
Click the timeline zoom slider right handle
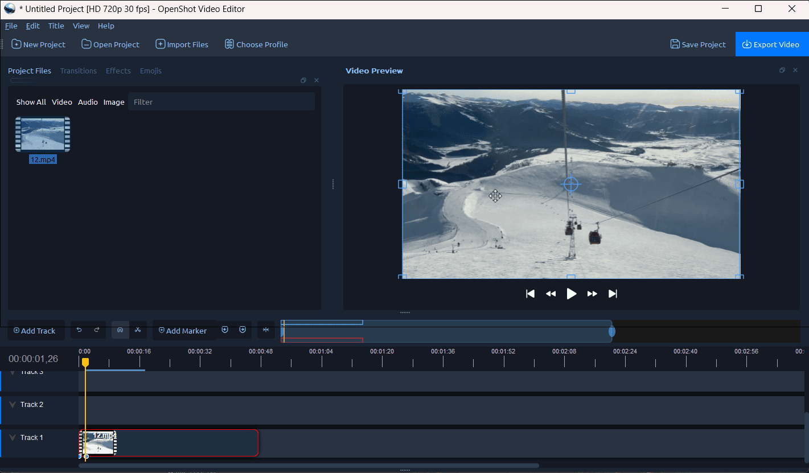tap(612, 331)
